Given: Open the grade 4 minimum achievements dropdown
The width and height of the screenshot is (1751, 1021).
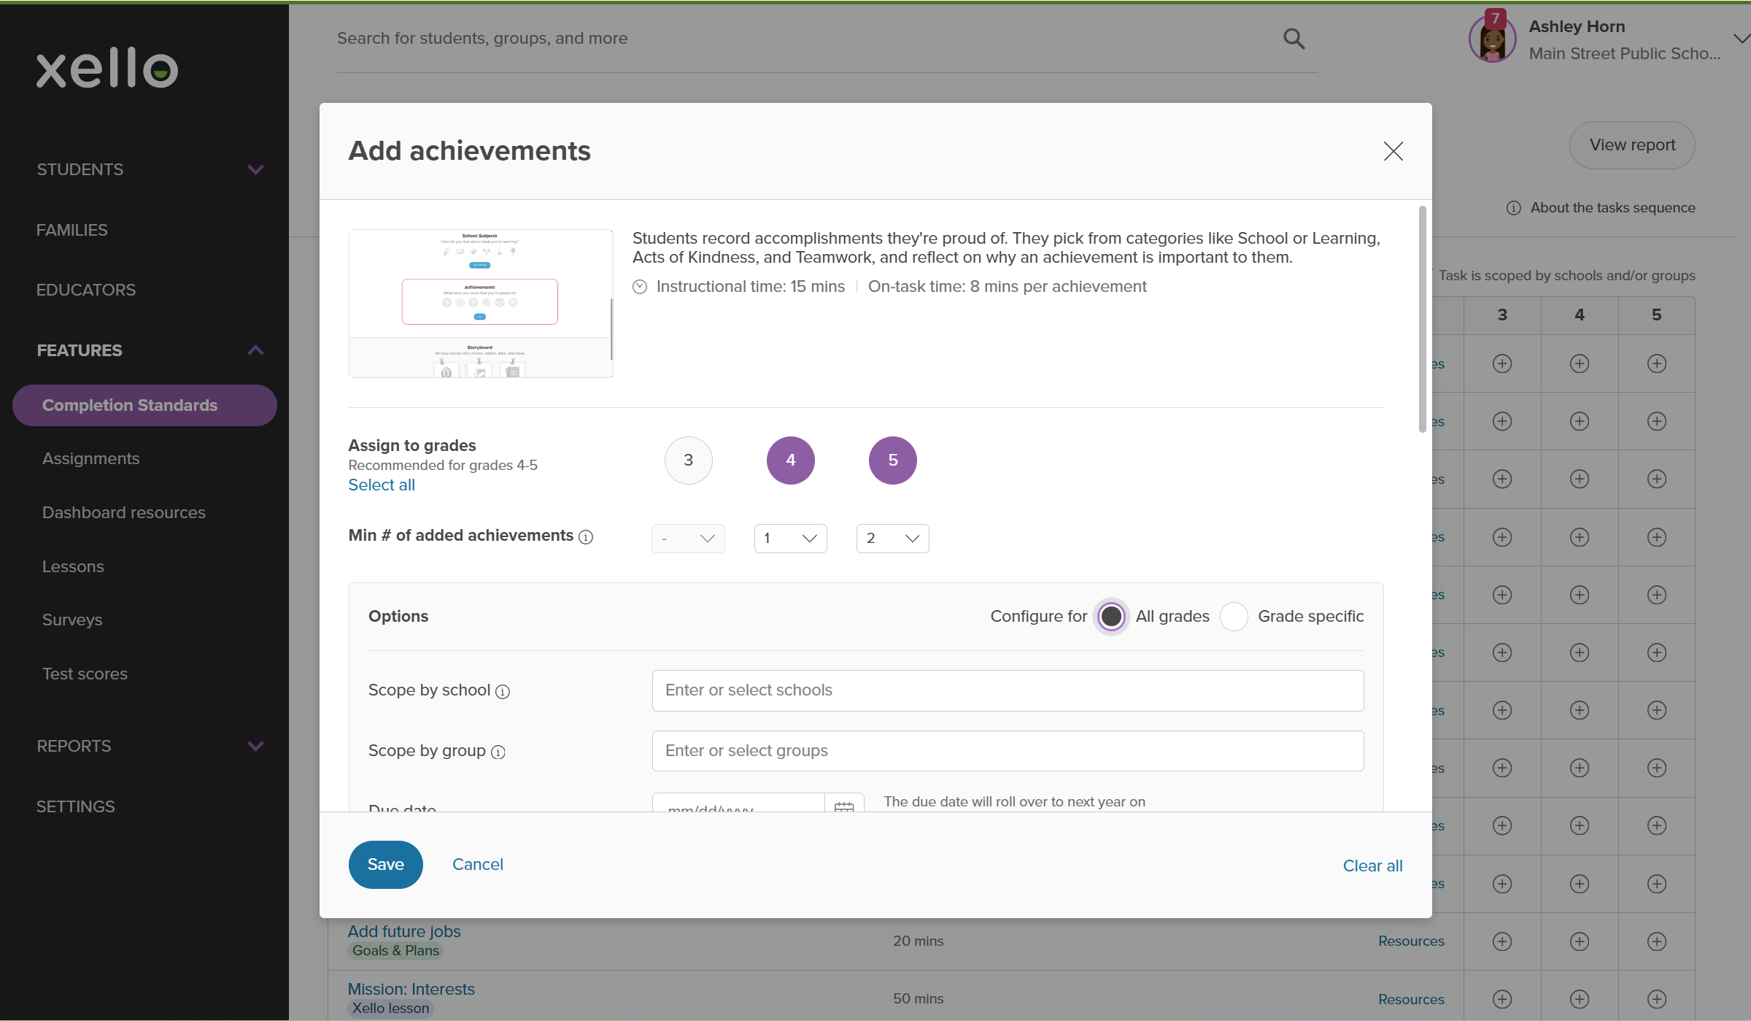Looking at the screenshot, I should point(790,538).
